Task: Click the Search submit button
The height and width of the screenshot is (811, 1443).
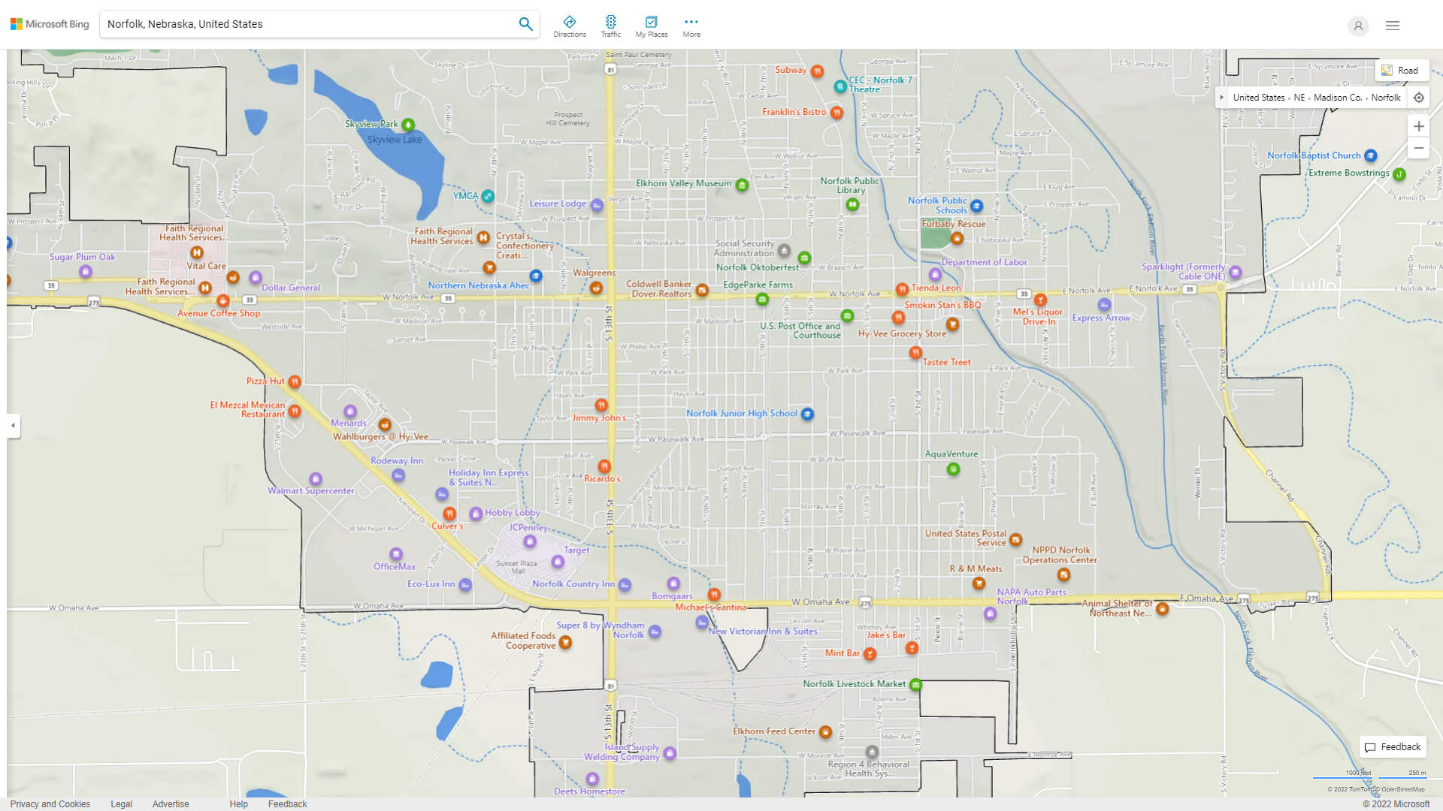Action: pyautogui.click(x=525, y=24)
